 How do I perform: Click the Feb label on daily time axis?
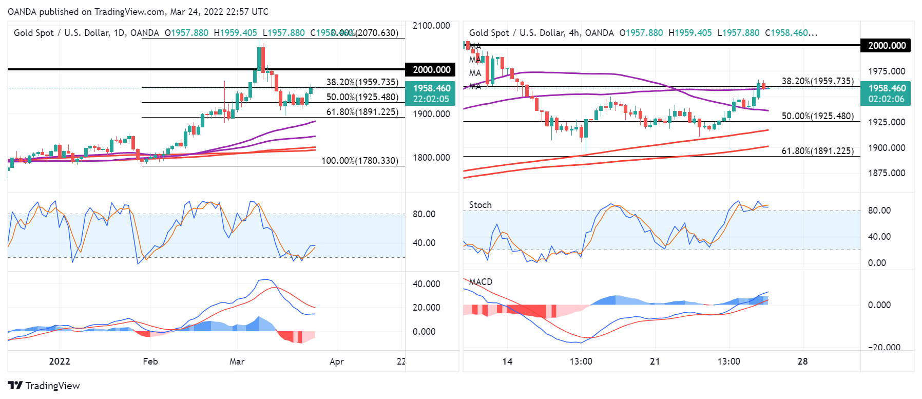pyautogui.click(x=150, y=362)
